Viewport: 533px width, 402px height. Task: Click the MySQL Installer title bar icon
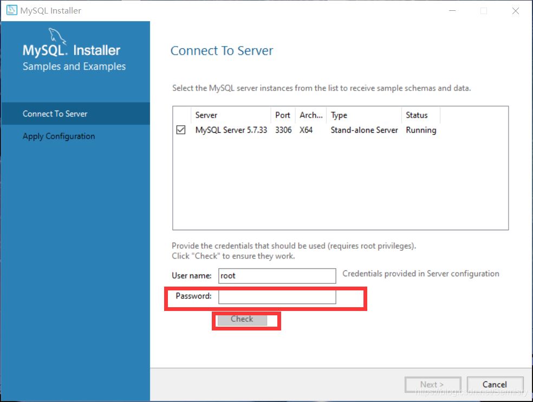(11, 10)
